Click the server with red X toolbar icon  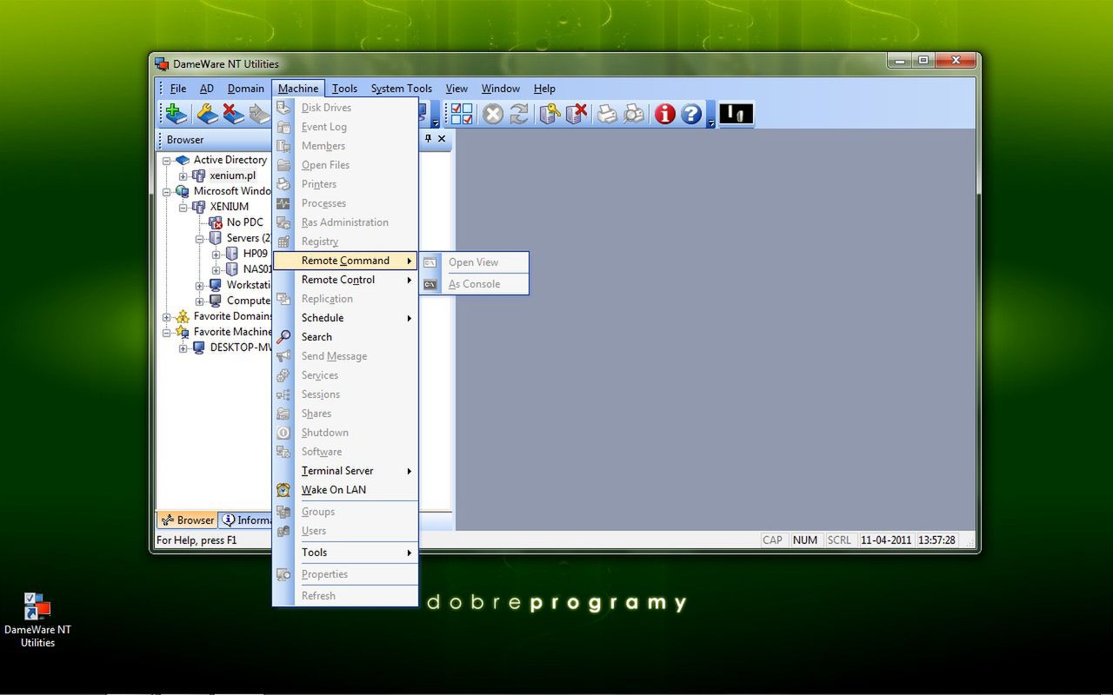[x=576, y=114]
